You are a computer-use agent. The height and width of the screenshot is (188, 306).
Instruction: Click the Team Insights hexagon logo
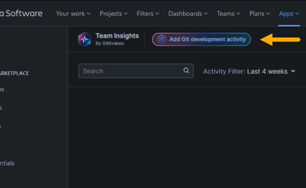tap(84, 39)
